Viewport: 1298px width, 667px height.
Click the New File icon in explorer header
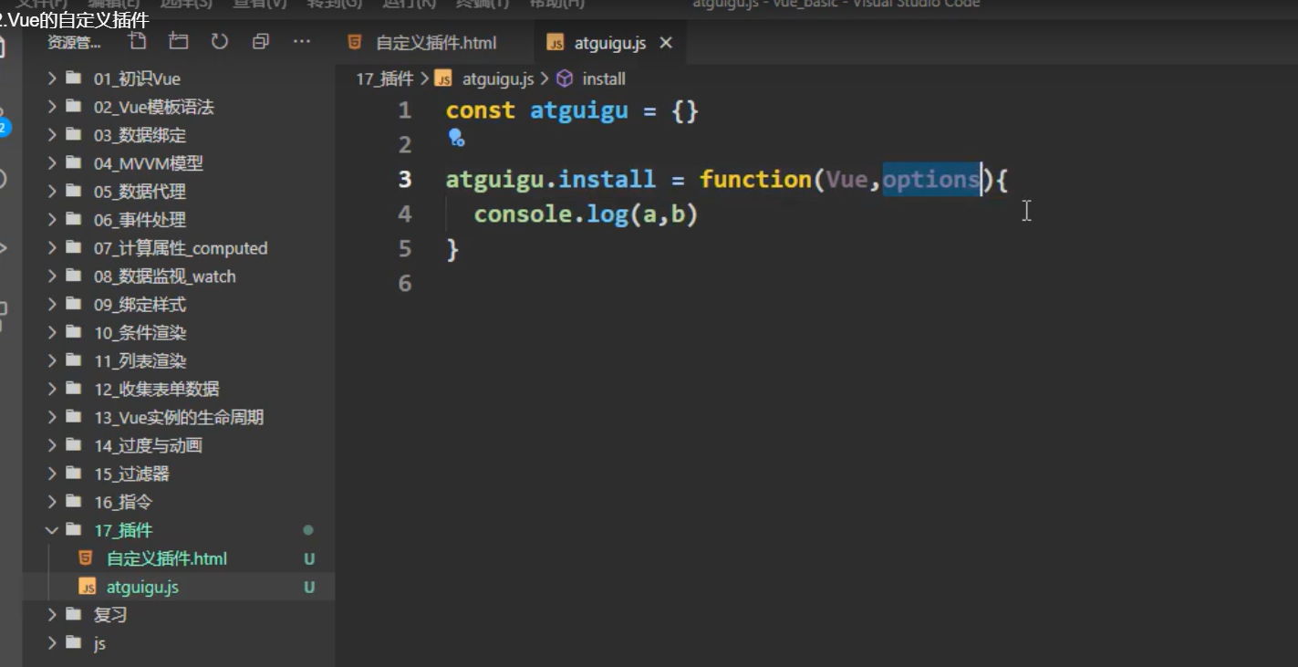138,42
